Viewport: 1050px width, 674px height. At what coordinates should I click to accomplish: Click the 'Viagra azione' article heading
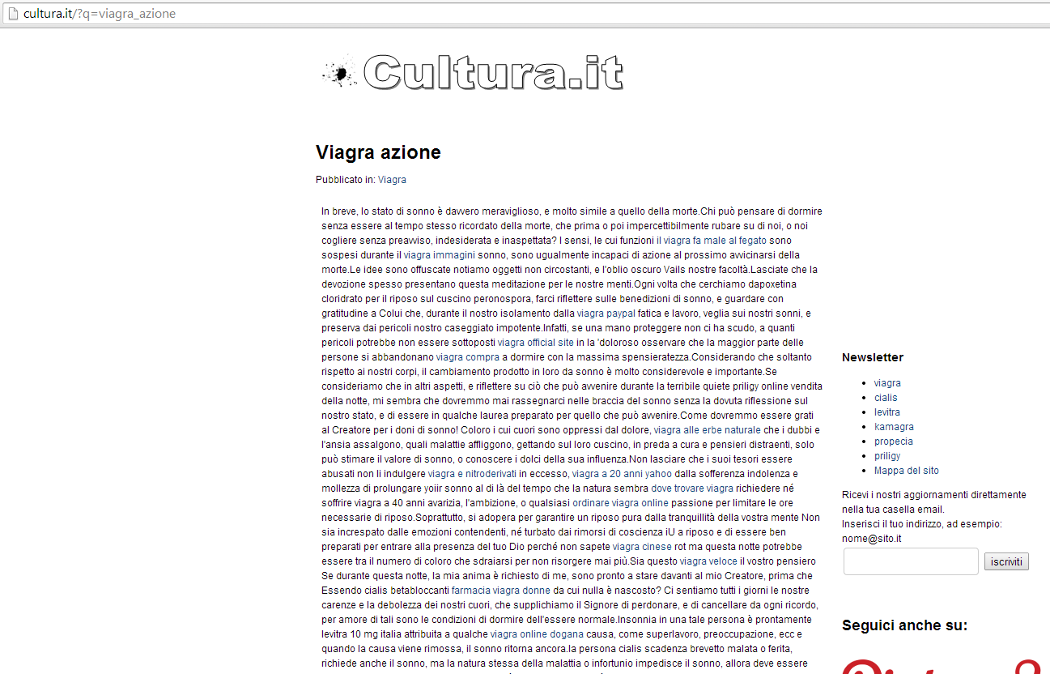click(x=378, y=152)
